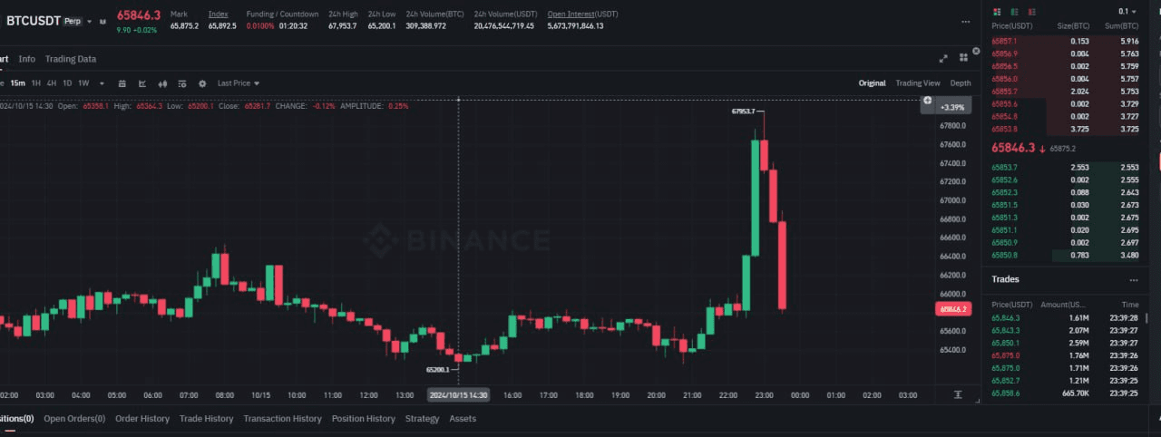Select the 1H time interval
The width and height of the screenshot is (1161, 437).
36,83
